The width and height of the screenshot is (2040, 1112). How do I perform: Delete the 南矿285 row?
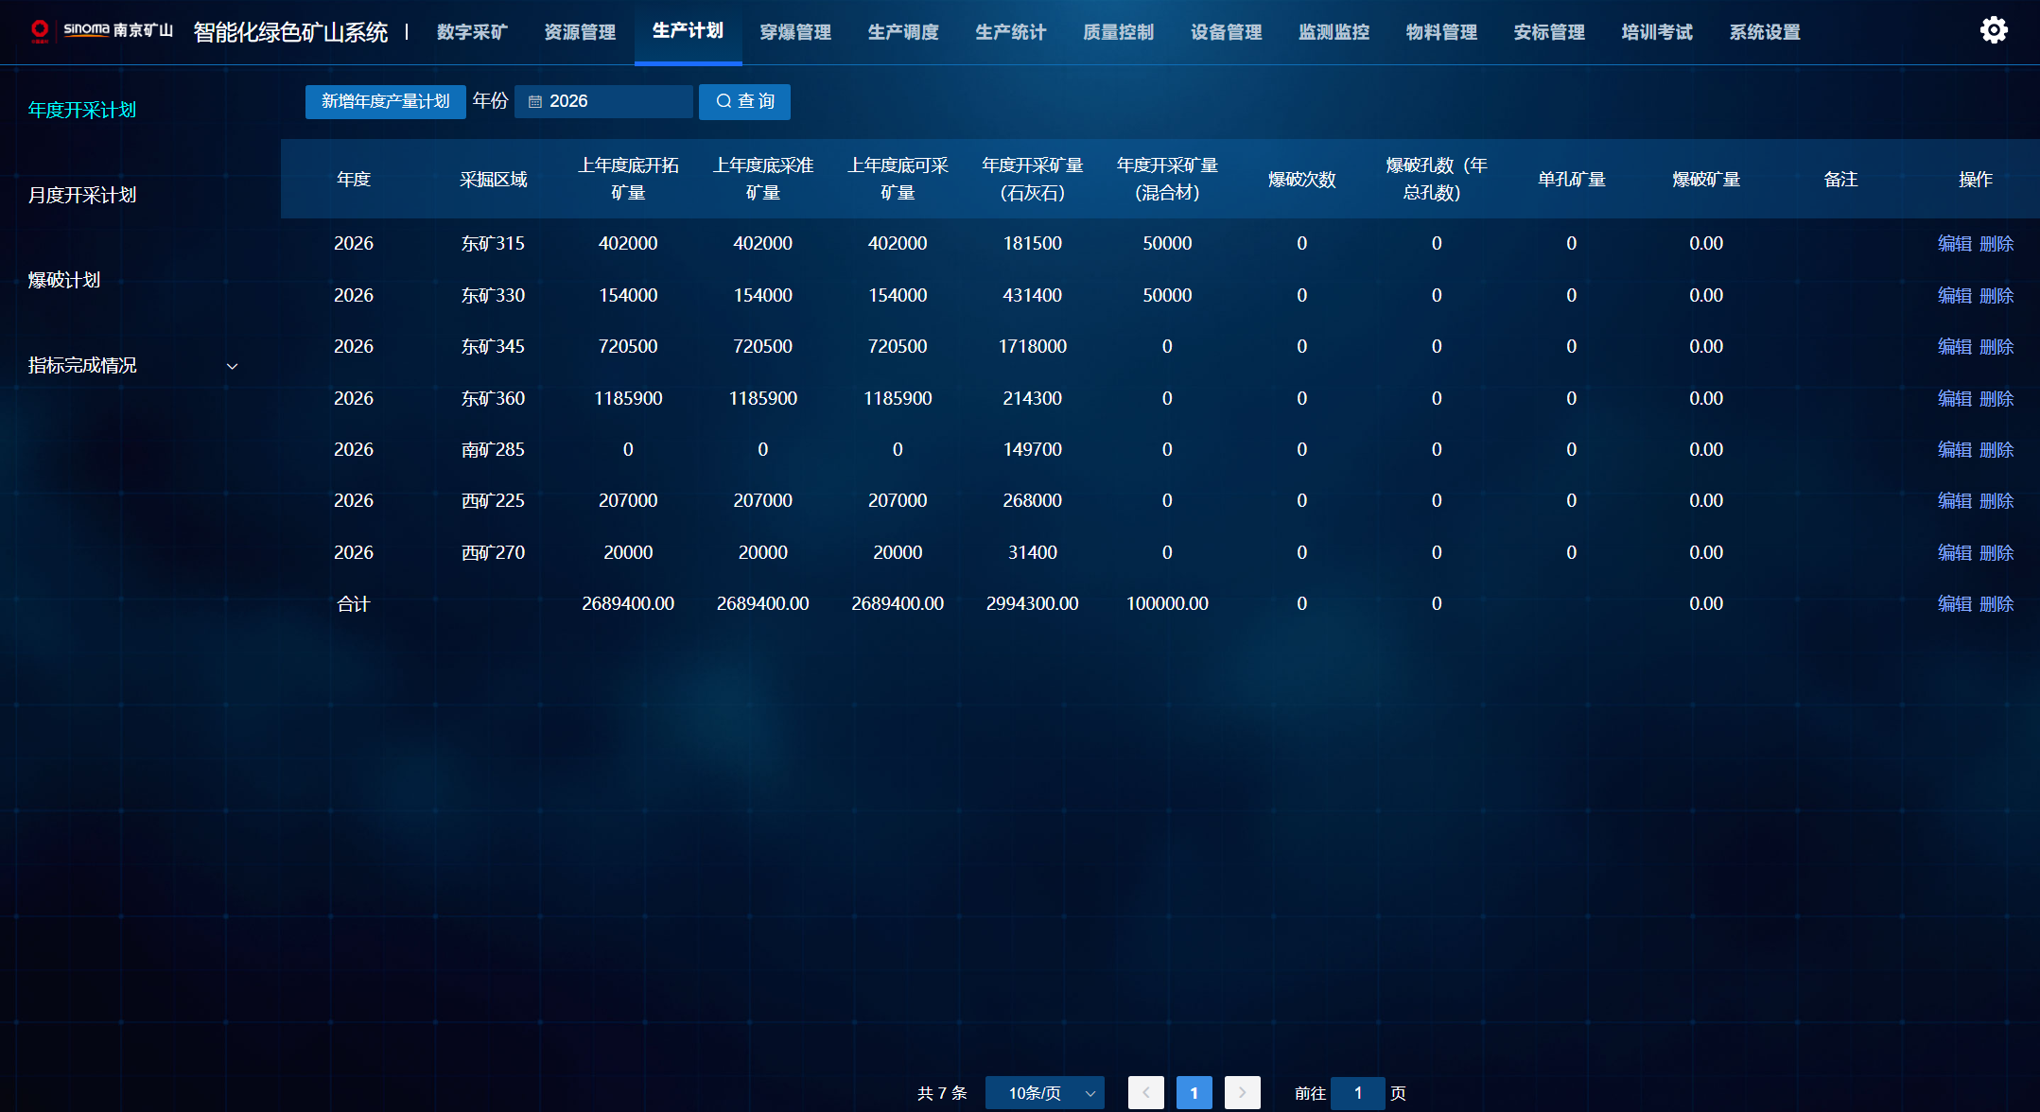(1996, 450)
